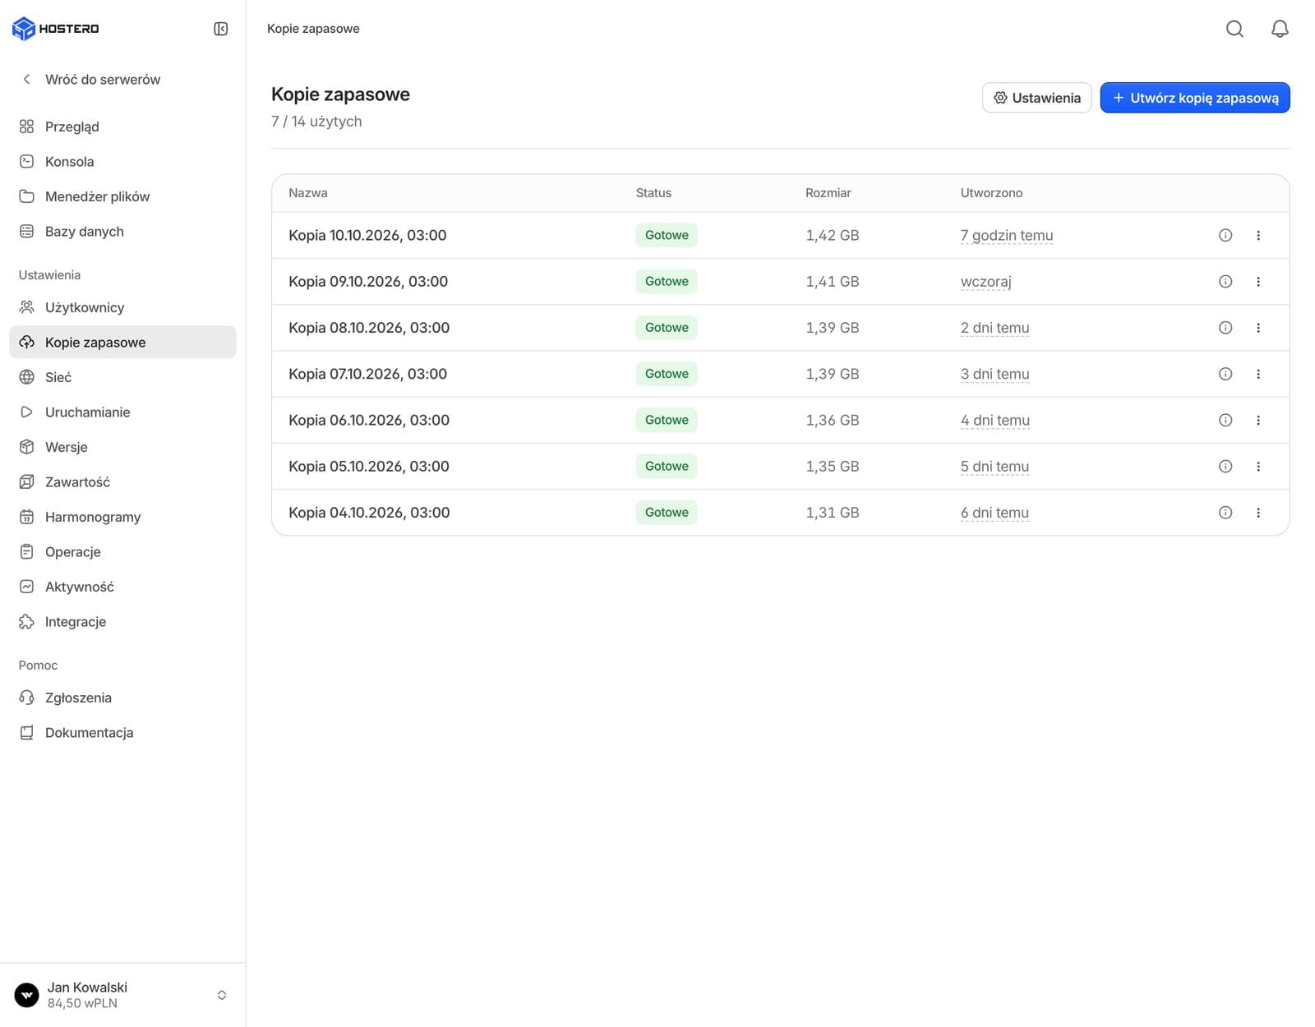Screen dimensions: 1315x1027
Task: Go to Użytkownicy settings
Action: [122, 307]
